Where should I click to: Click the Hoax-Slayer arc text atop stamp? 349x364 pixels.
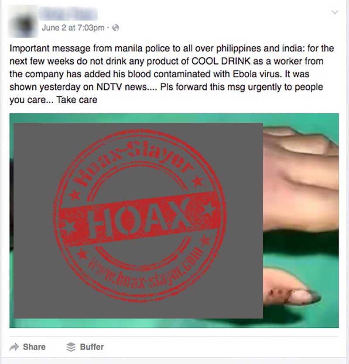pos(136,160)
